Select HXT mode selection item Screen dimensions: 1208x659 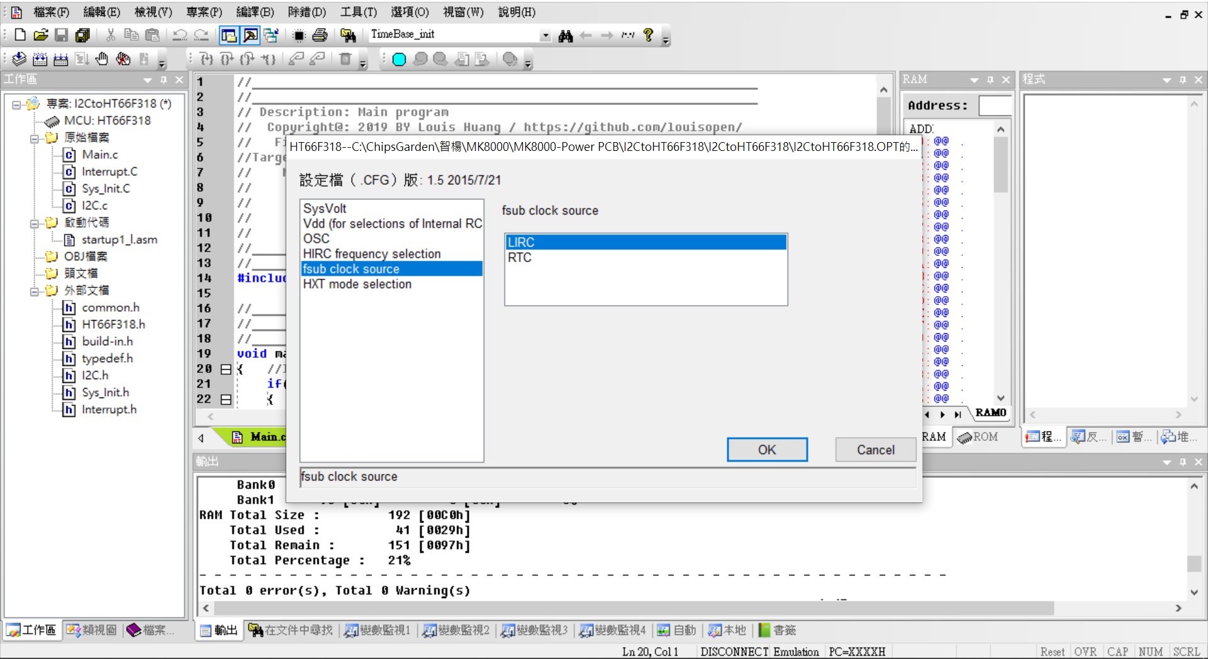point(391,284)
